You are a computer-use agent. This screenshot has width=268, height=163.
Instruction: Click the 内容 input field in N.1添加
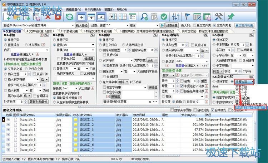point(30,50)
